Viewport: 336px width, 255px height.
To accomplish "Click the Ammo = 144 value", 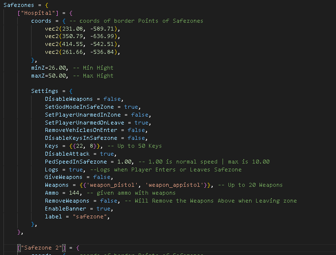I will [x=74, y=193].
